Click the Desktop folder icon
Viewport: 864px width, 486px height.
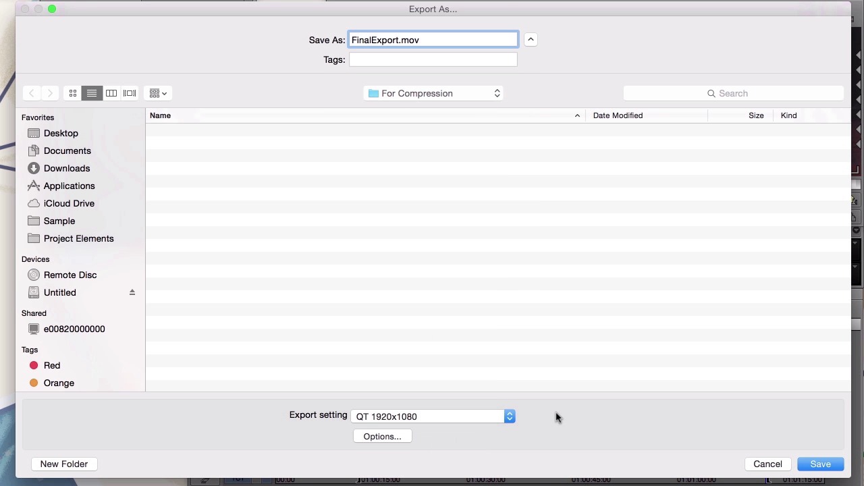[34, 133]
